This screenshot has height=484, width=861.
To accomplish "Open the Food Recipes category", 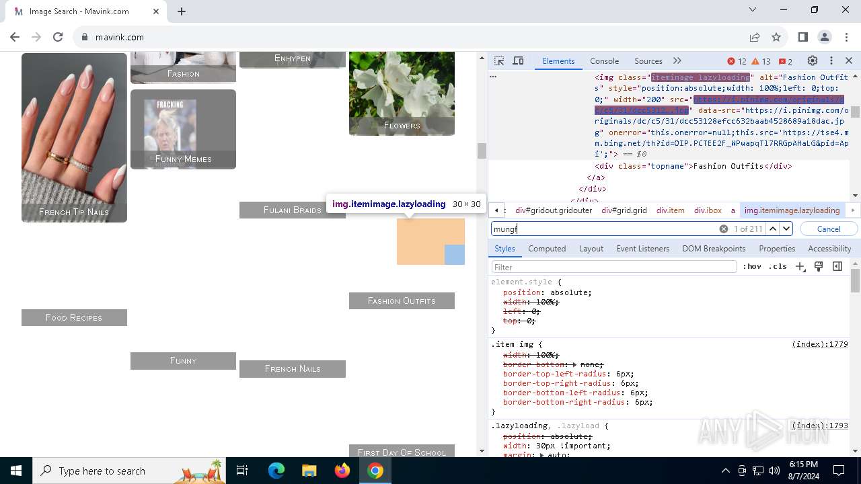I will click(74, 317).
